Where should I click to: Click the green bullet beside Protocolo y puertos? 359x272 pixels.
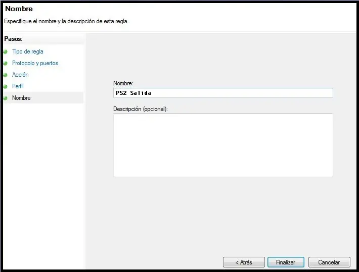5,63
